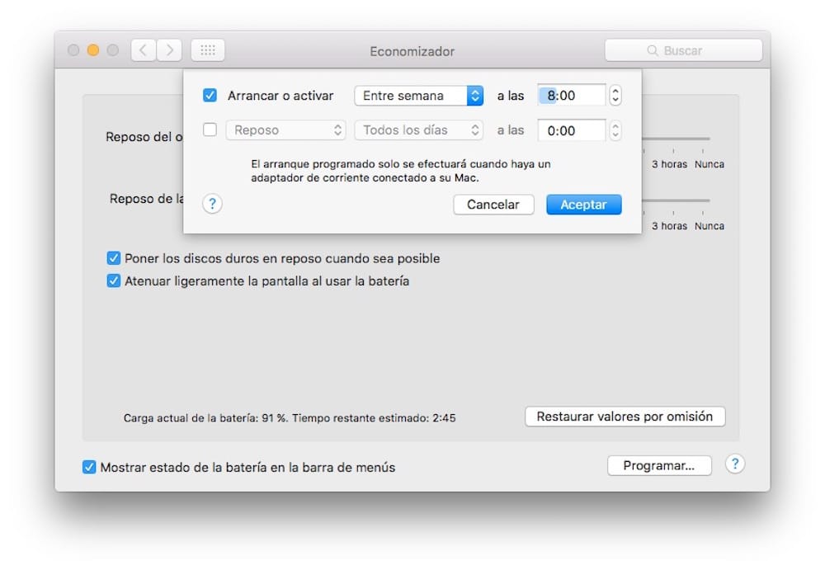Disable Atenuar ligeramente la pantalla option
Viewport: 825px width, 570px height.
[114, 280]
